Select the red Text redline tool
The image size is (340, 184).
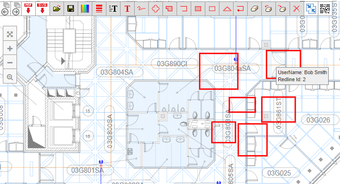tap(127, 8)
